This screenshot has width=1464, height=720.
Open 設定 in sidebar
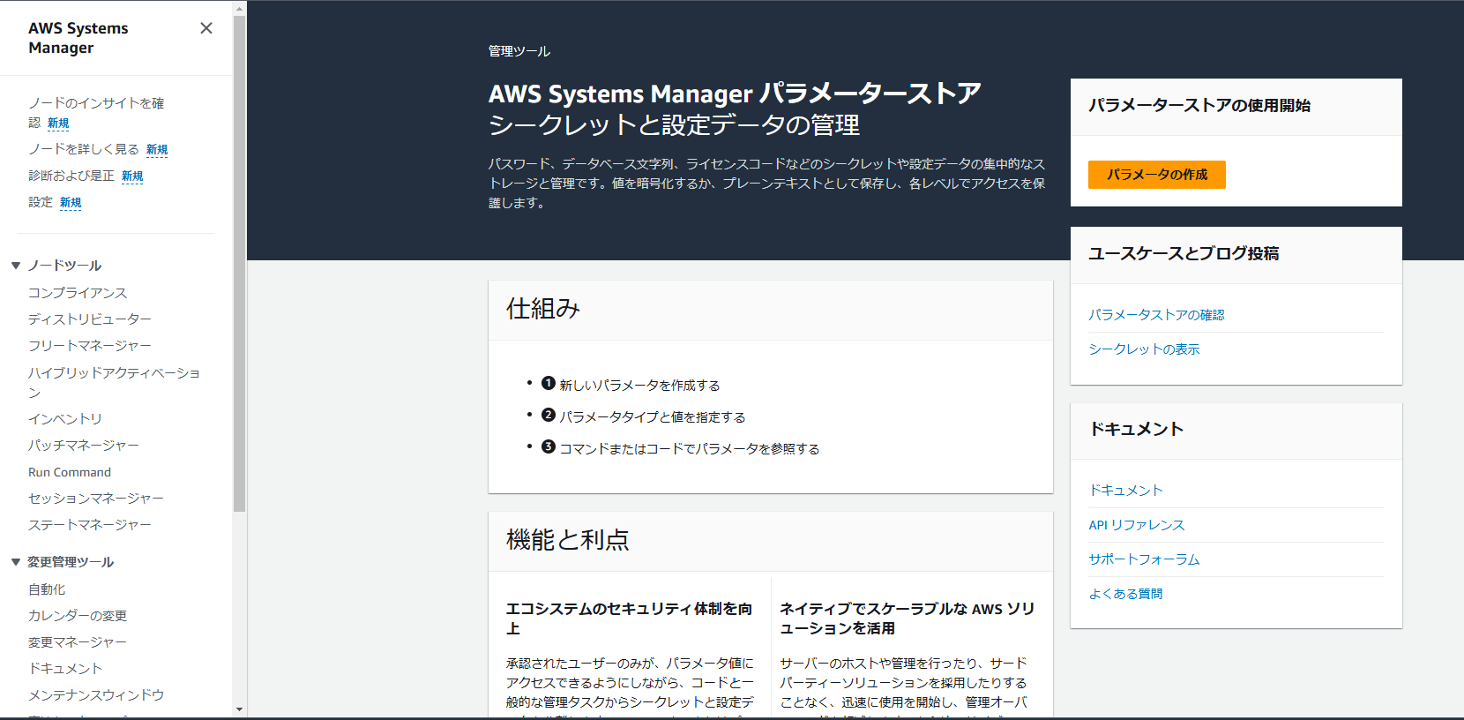pos(41,202)
